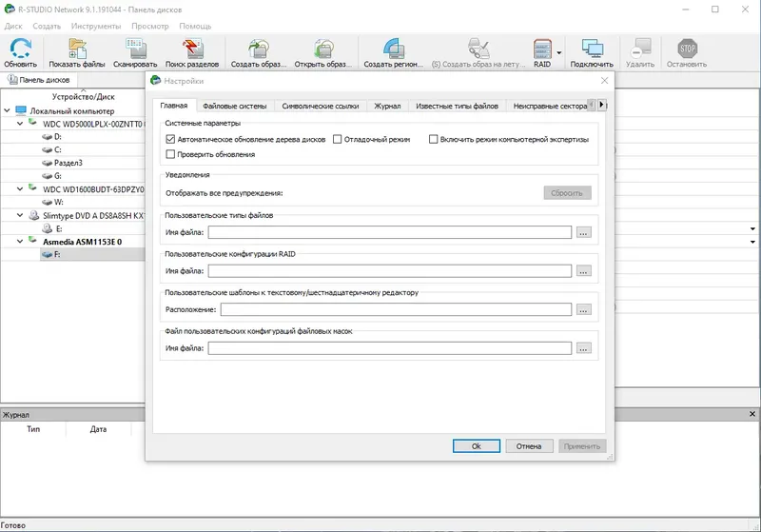Viewport: 761px width, 532px height.
Task: Click the Создать регион toolbar icon
Action: click(394, 53)
